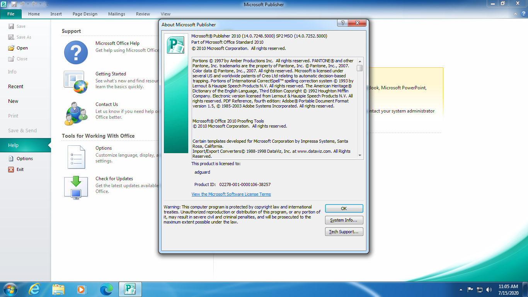Select Help in backstage menu
Image resolution: width=528 pixels, height=297 pixels.
click(x=26, y=145)
